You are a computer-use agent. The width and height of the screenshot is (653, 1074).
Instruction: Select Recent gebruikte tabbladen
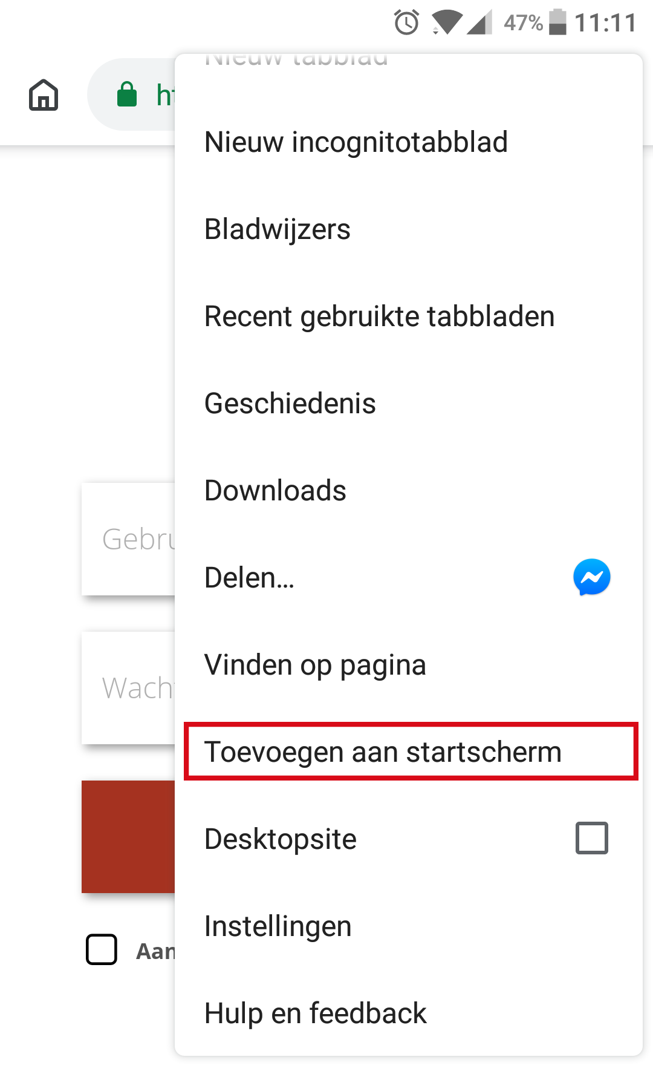[379, 316]
